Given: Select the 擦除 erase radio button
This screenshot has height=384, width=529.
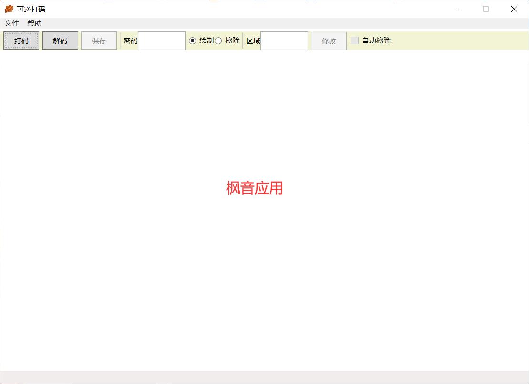Looking at the screenshot, I should pyautogui.click(x=218, y=41).
